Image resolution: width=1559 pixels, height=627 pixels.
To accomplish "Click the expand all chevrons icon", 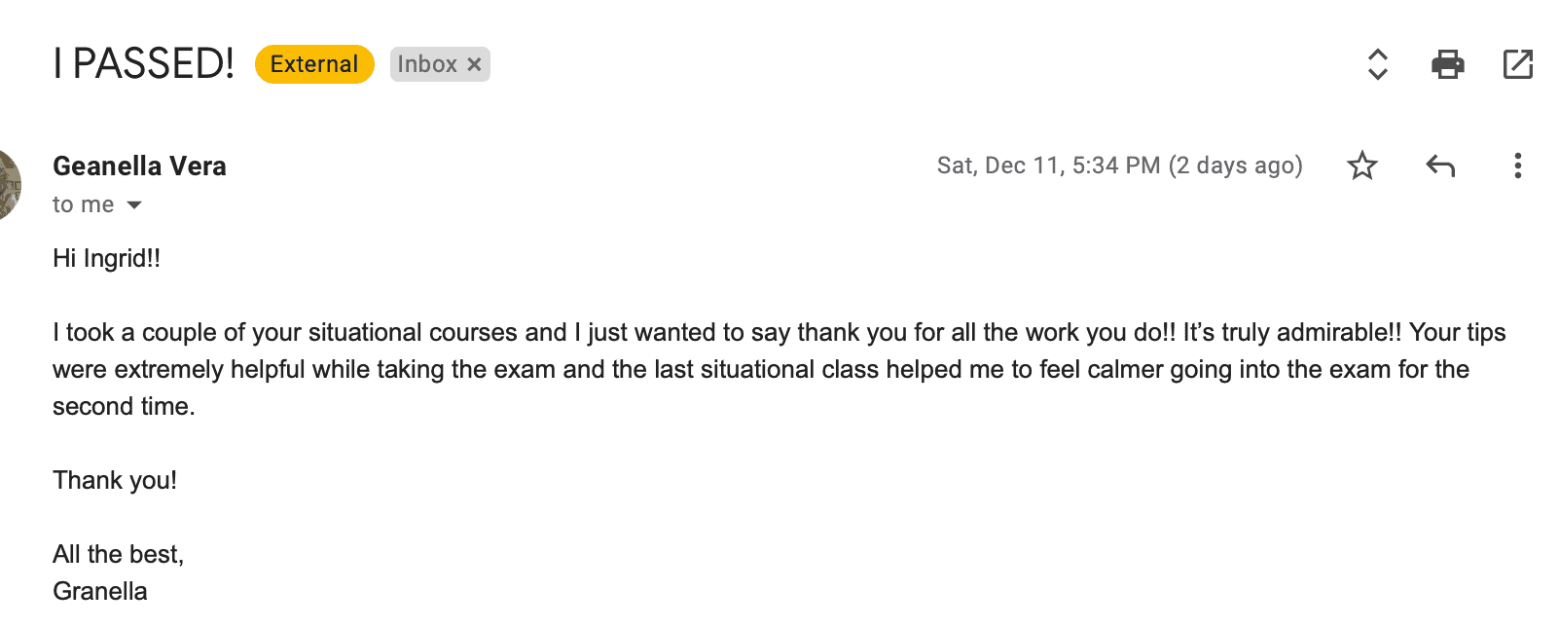I will 1377,64.
